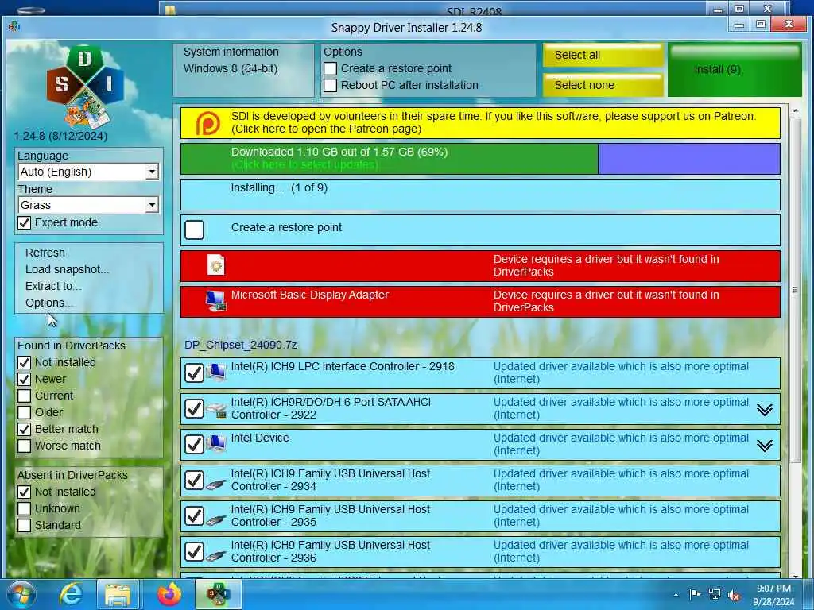Click the network tray icon
814x610 pixels.
(715, 594)
